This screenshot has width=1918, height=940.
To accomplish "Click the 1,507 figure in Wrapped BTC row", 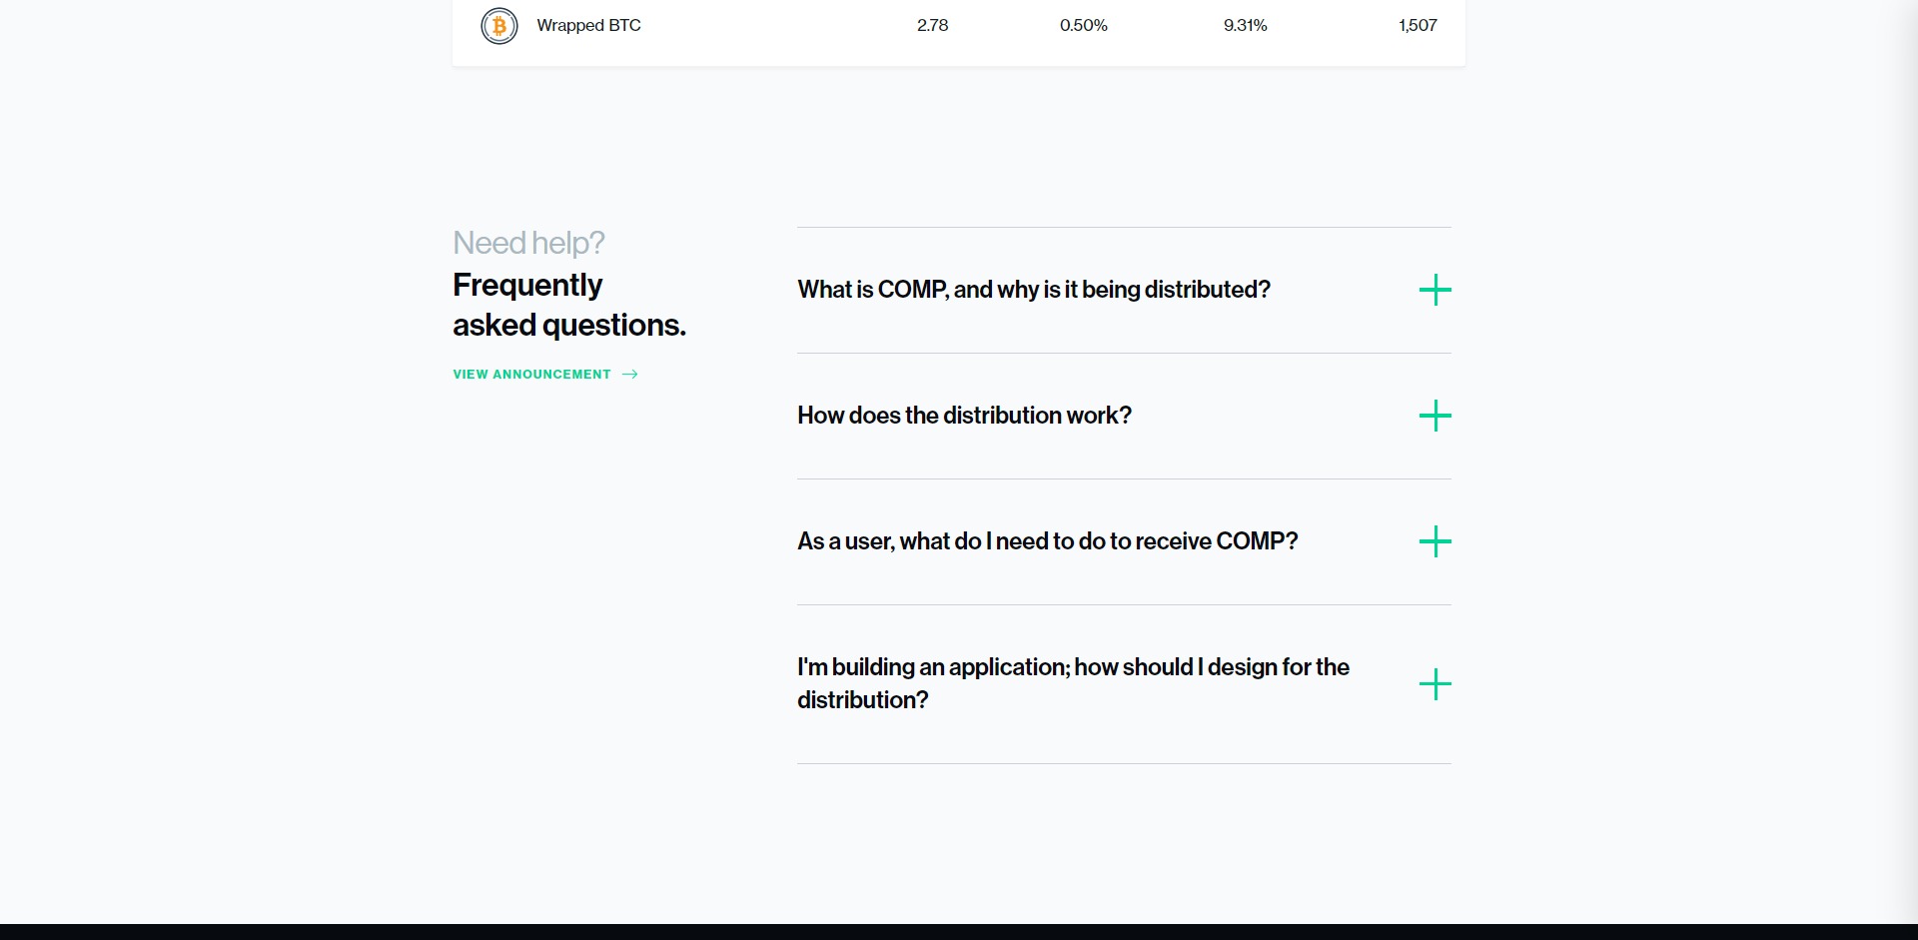I will [x=1417, y=26].
